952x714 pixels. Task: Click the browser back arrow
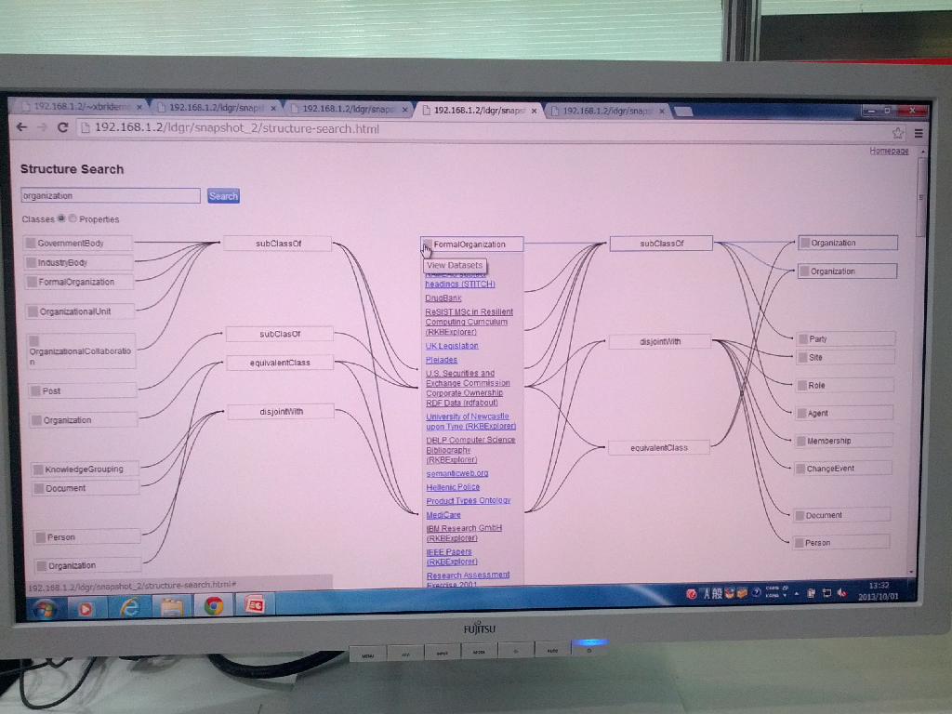coord(21,127)
